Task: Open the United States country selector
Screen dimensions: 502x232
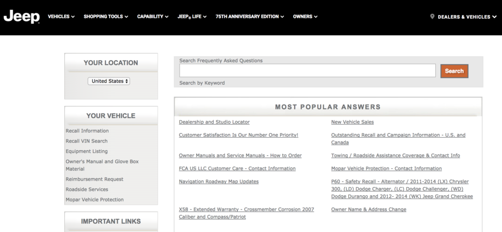Action: (x=109, y=81)
